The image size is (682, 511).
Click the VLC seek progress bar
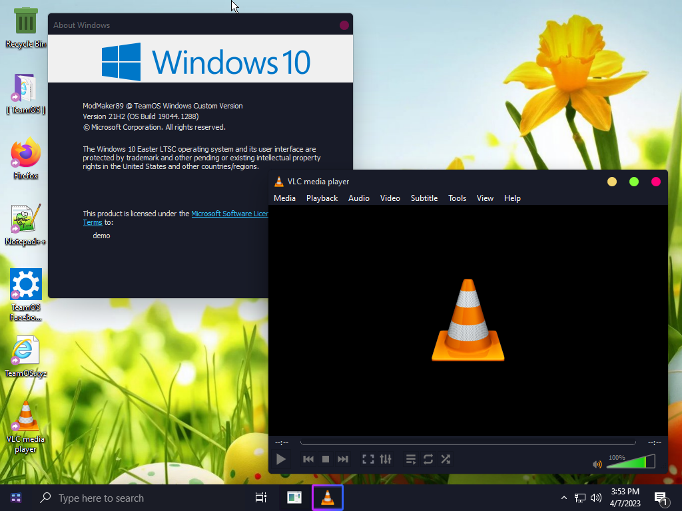[x=468, y=442]
